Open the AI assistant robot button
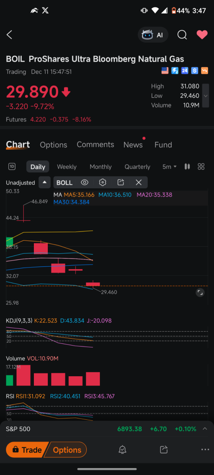This screenshot has height=475, width=214. tap(153, 35)
